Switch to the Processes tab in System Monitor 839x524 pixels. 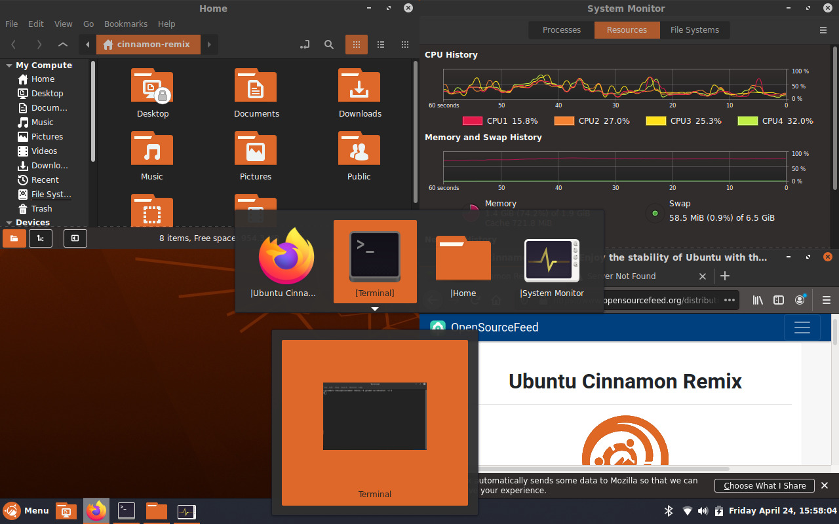click(x=561, y=29)
